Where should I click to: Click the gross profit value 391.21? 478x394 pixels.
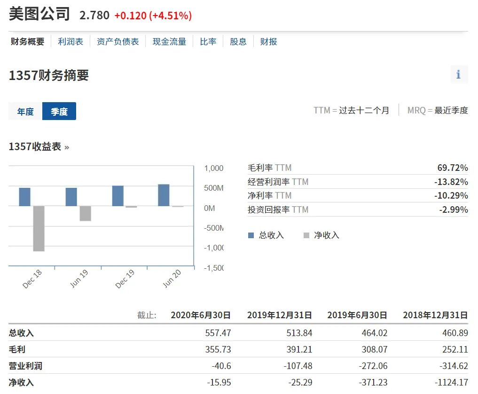pos(299,349)
